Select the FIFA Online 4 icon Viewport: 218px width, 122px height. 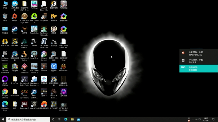[x=34, y=18]
